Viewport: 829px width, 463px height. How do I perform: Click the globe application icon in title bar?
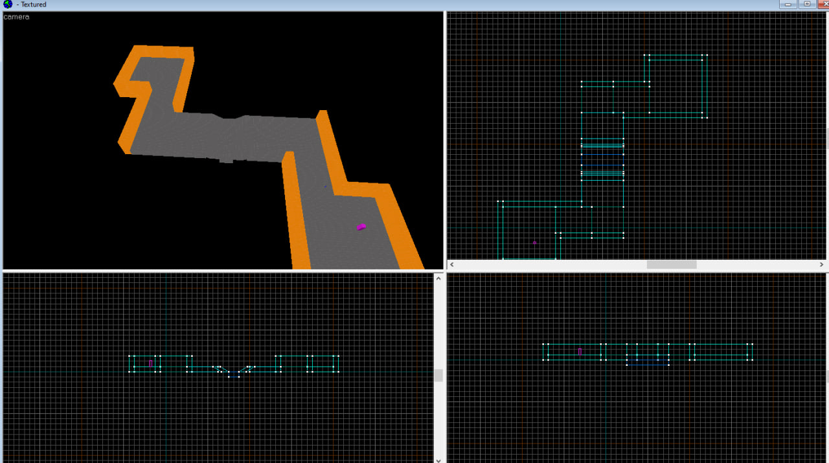tap(8, 4)
